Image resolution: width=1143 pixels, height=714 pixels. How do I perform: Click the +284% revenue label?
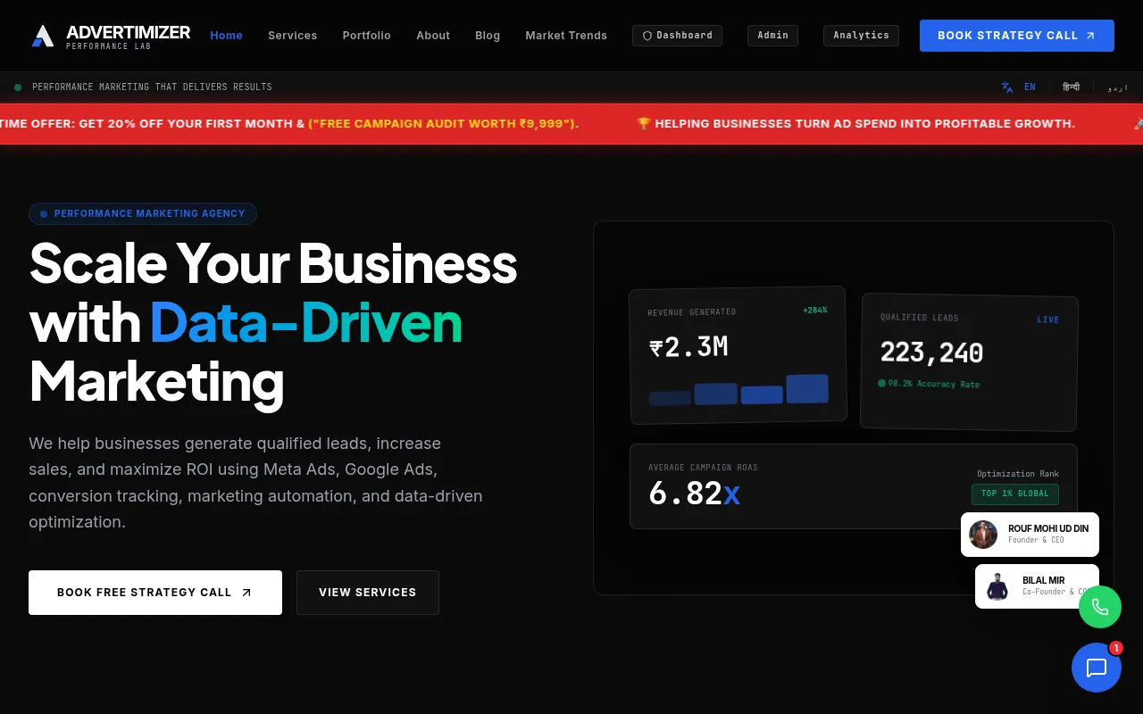[815, 311]
